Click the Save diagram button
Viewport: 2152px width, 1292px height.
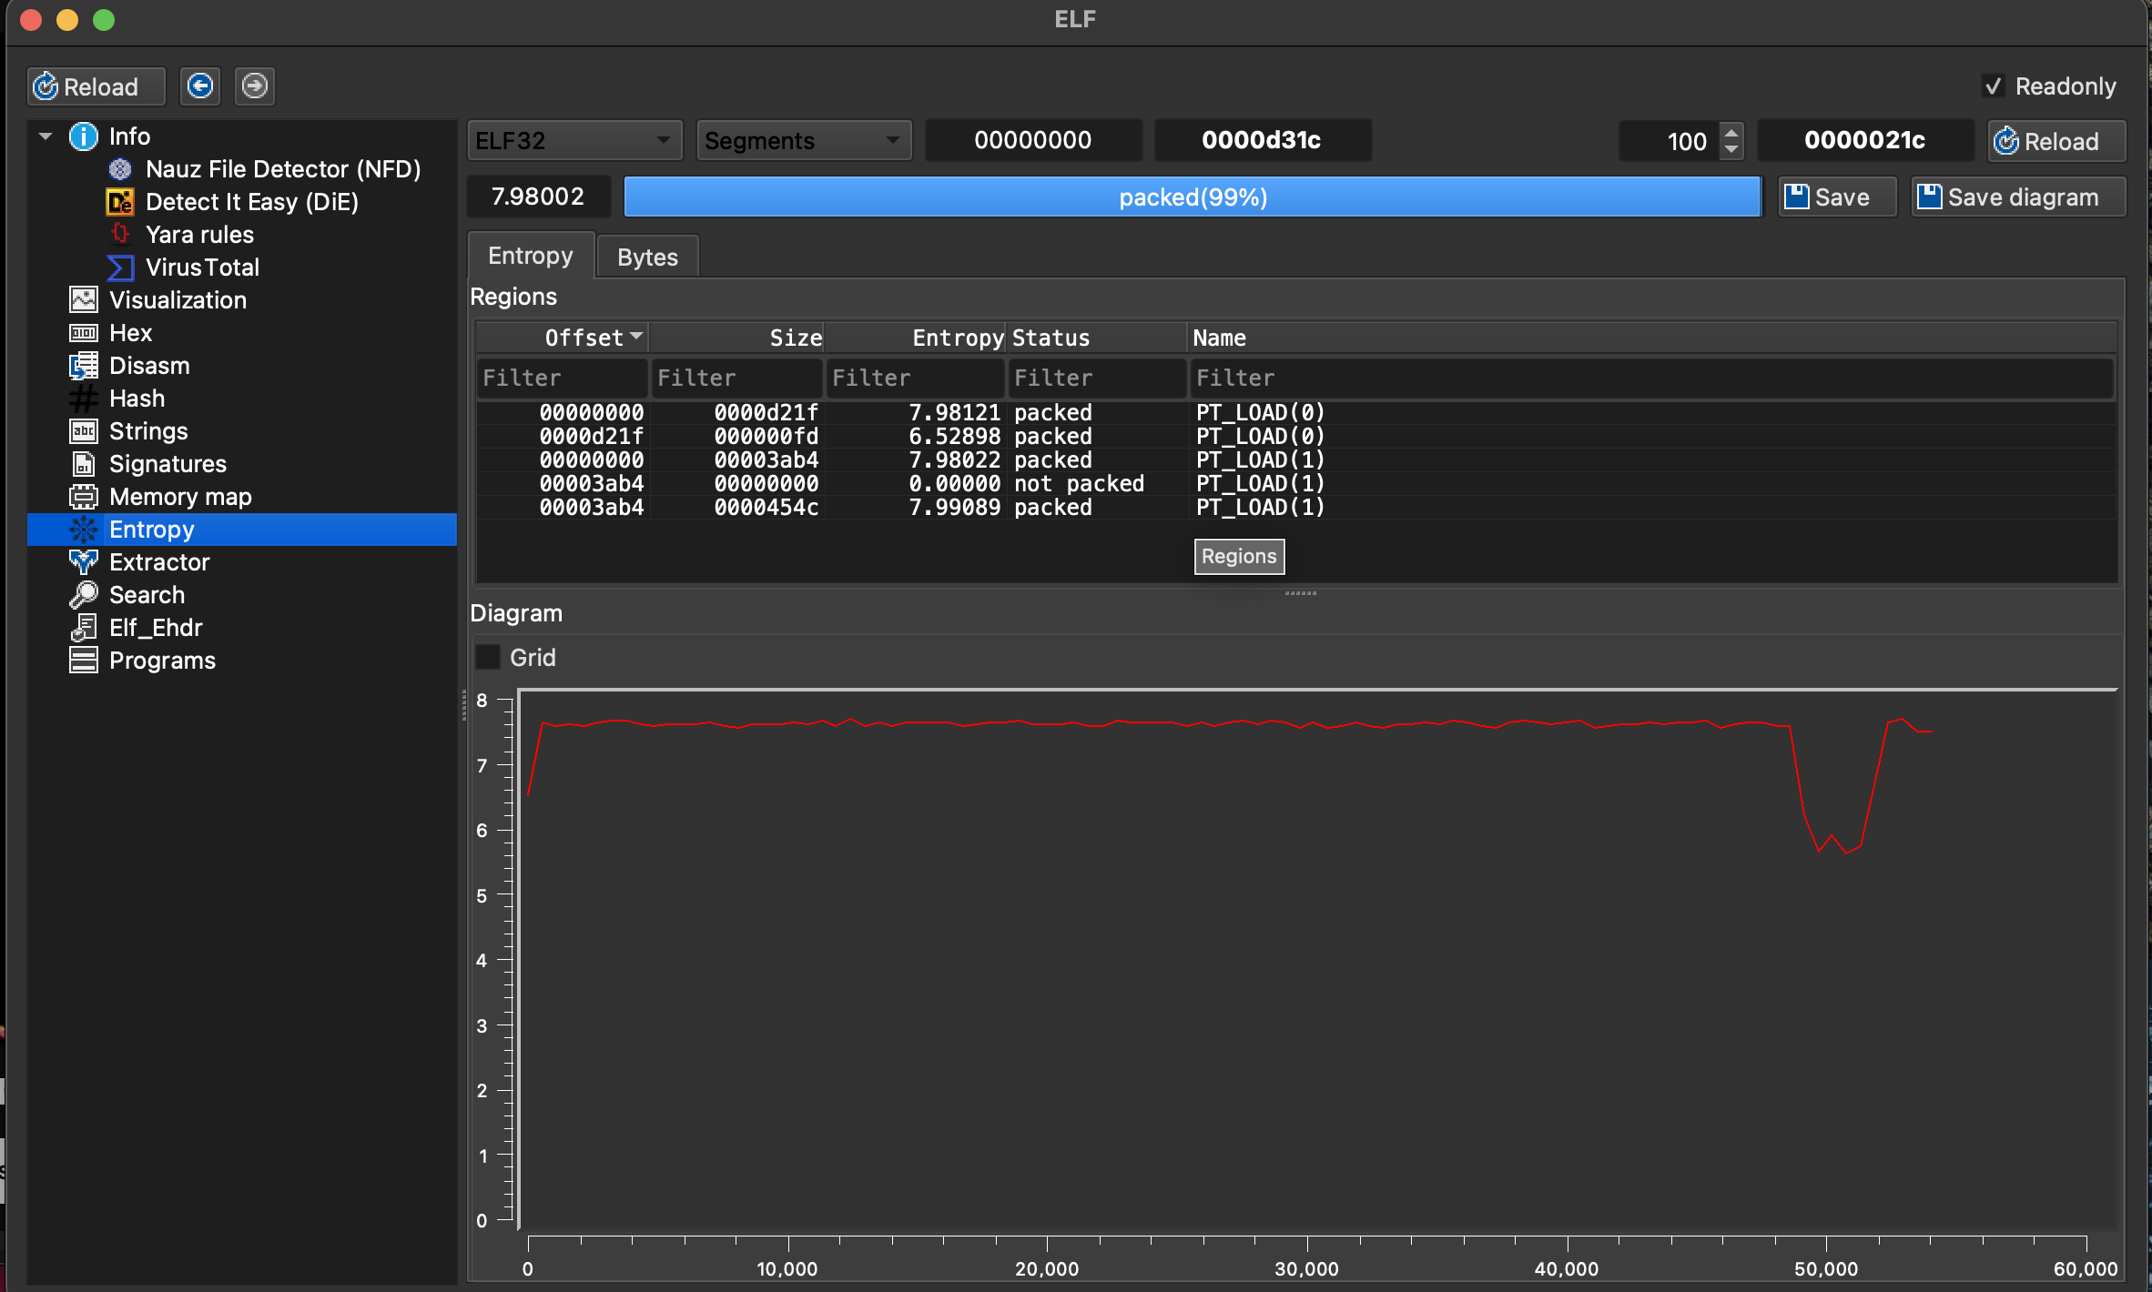pyautogui.click(x=2017, y=197)
